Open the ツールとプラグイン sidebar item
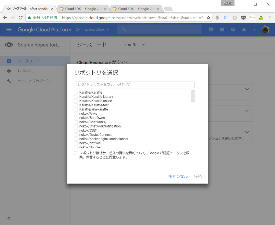Image resolution: width=275 pixels, height=225 pixels. coord(35,81)
